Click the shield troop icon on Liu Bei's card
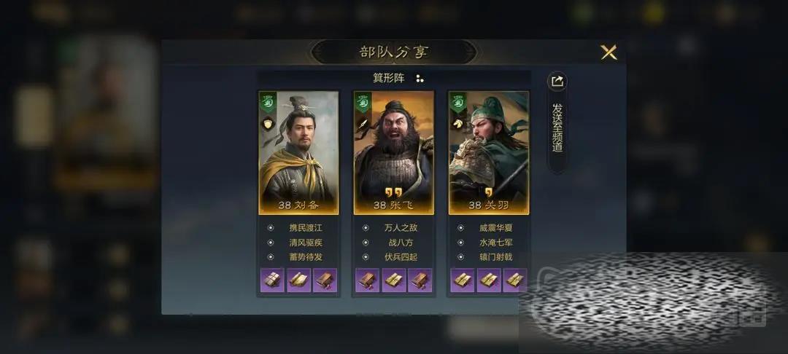This screenshot has width=788, height=354. coord(268,123)
